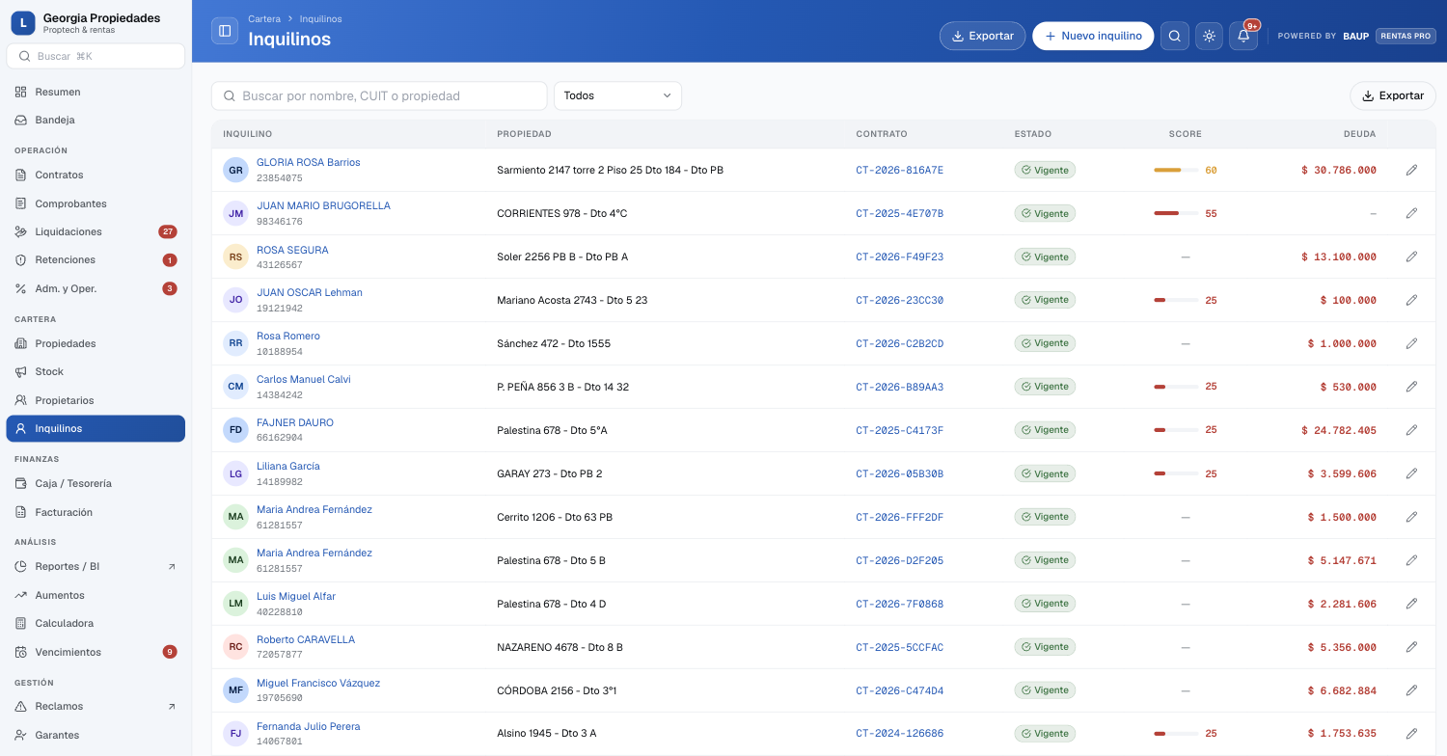Edit Rosa Romero row pencil icon
This screenshot has width=1447, height=756.
tap(1411, 343)
